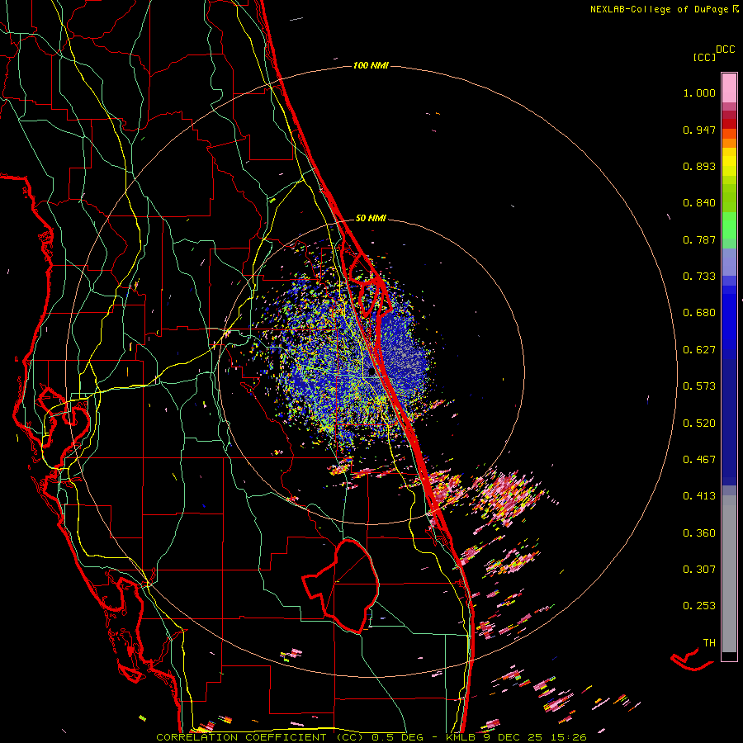The width and height of the screenshot is (743, 743).
Task: Click the 0.947 legend value
Action: (699, 130)
